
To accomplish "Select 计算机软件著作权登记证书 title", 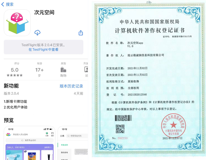I will coord(150,30).
